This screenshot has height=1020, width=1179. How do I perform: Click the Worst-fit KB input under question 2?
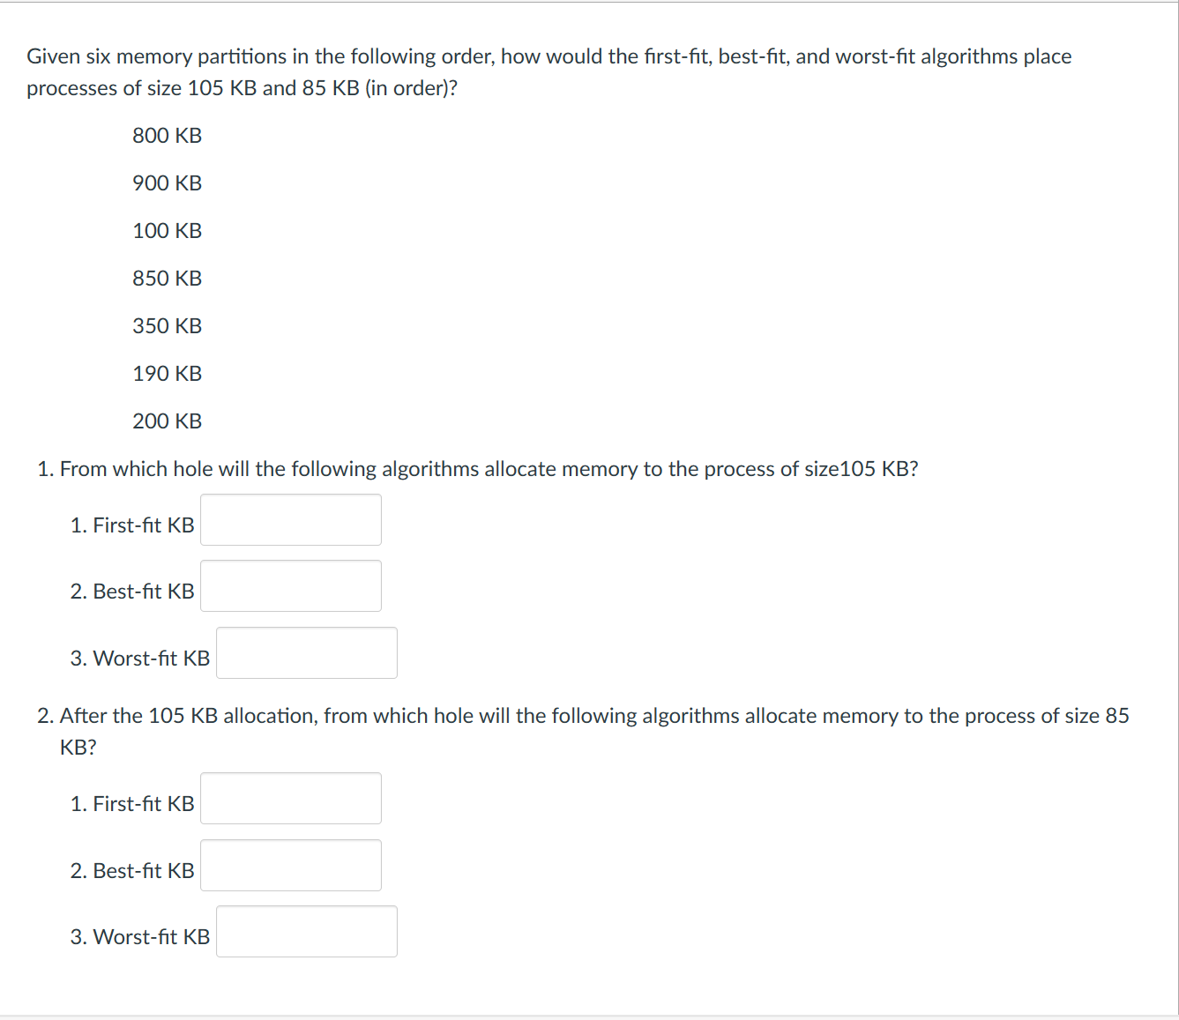click(306, 931)
